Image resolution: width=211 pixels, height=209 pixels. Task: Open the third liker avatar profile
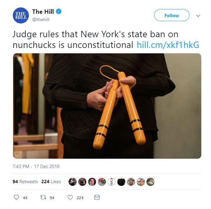92,182
